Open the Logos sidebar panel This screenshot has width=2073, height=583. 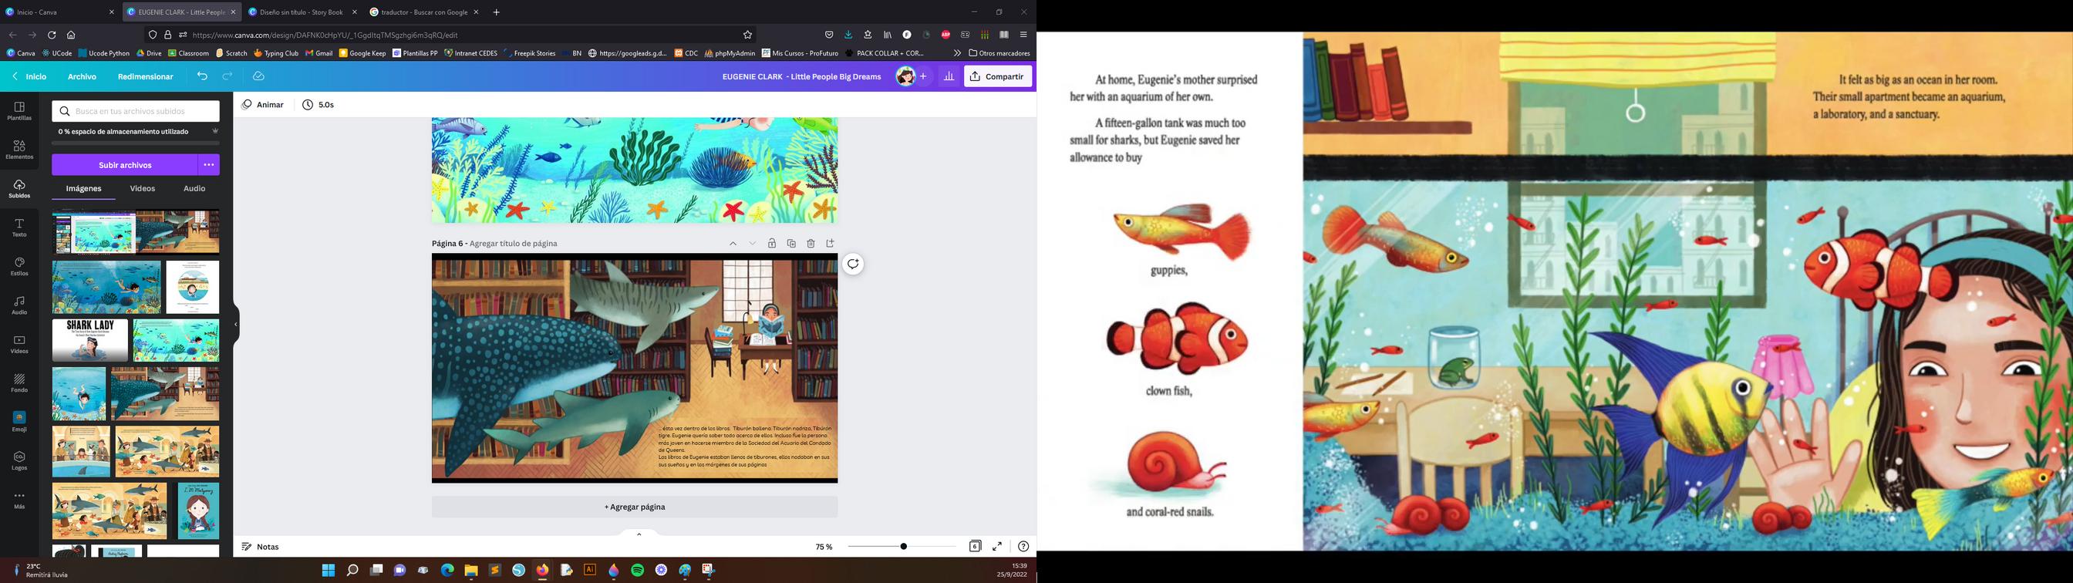coord(19,460)
